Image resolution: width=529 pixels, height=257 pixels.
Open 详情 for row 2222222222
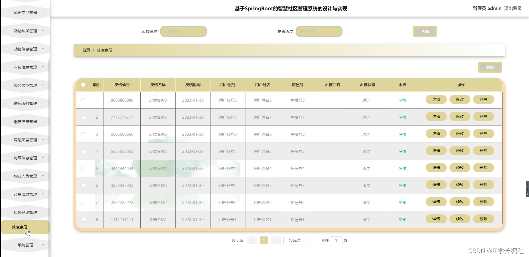click(436, 202)
